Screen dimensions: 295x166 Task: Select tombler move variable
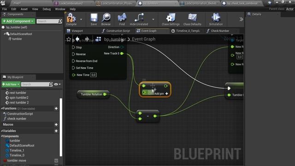point(17,160)
